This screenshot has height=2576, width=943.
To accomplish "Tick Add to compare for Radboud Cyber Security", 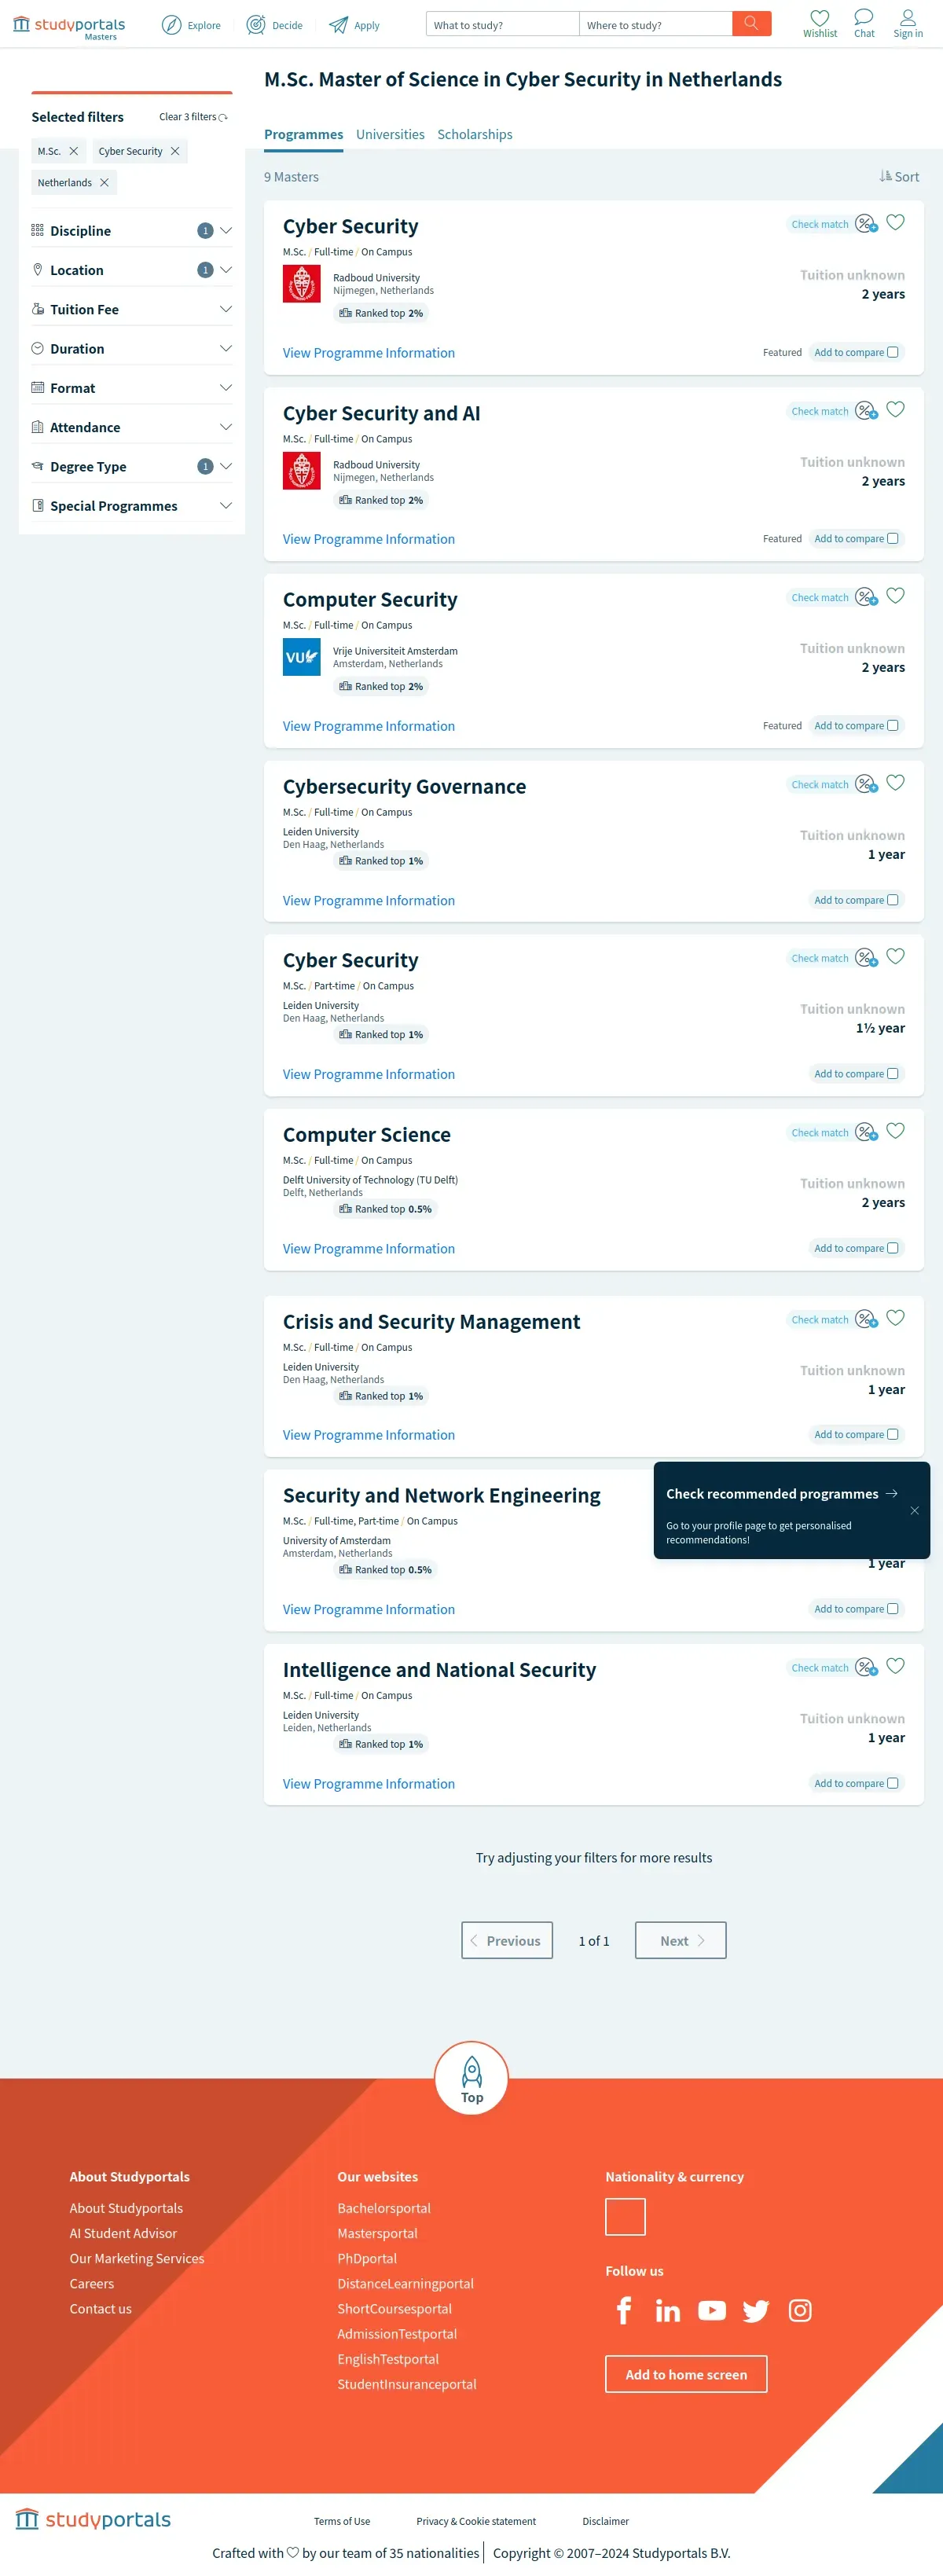I will tap(892, 352).
